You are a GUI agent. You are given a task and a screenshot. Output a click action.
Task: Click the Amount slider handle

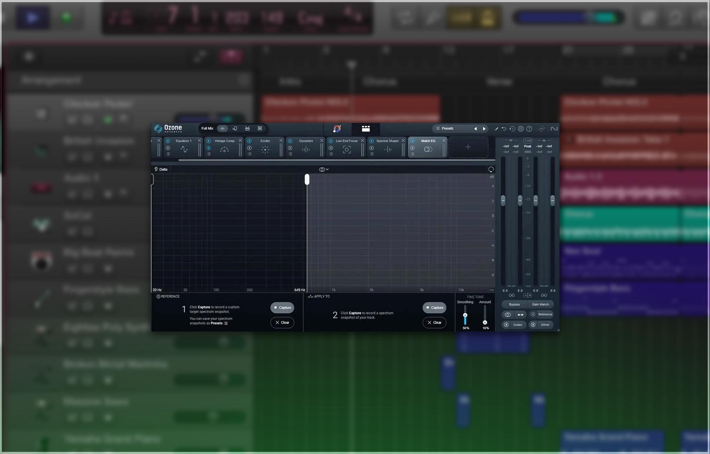(485, 323)
